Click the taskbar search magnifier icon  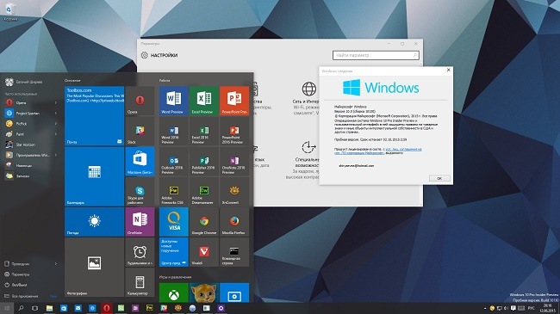tap(21, 308)
